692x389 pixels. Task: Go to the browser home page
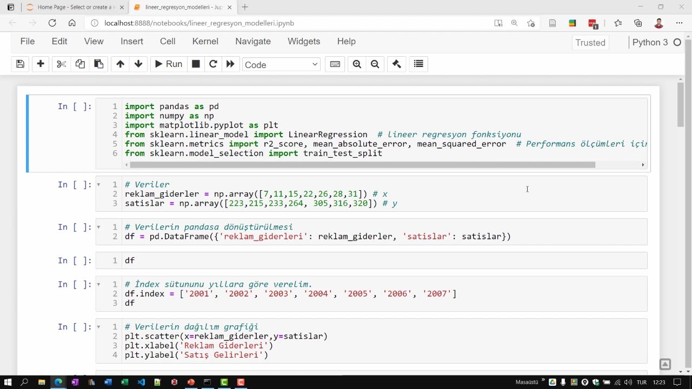pyautogui.click(x=72, y=23)
